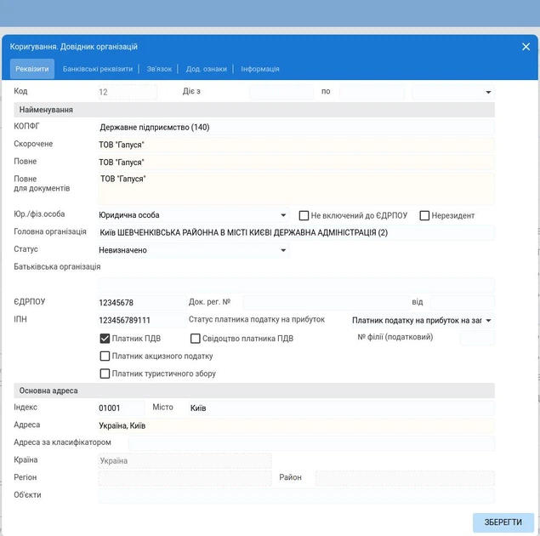The image size is (540, 536).
Task: Toggle the Платник ПДВ checkbox
Action: point(105,339)
